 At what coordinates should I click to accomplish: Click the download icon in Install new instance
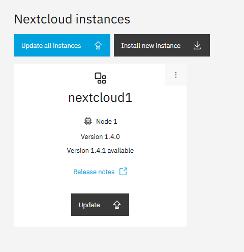197,45
